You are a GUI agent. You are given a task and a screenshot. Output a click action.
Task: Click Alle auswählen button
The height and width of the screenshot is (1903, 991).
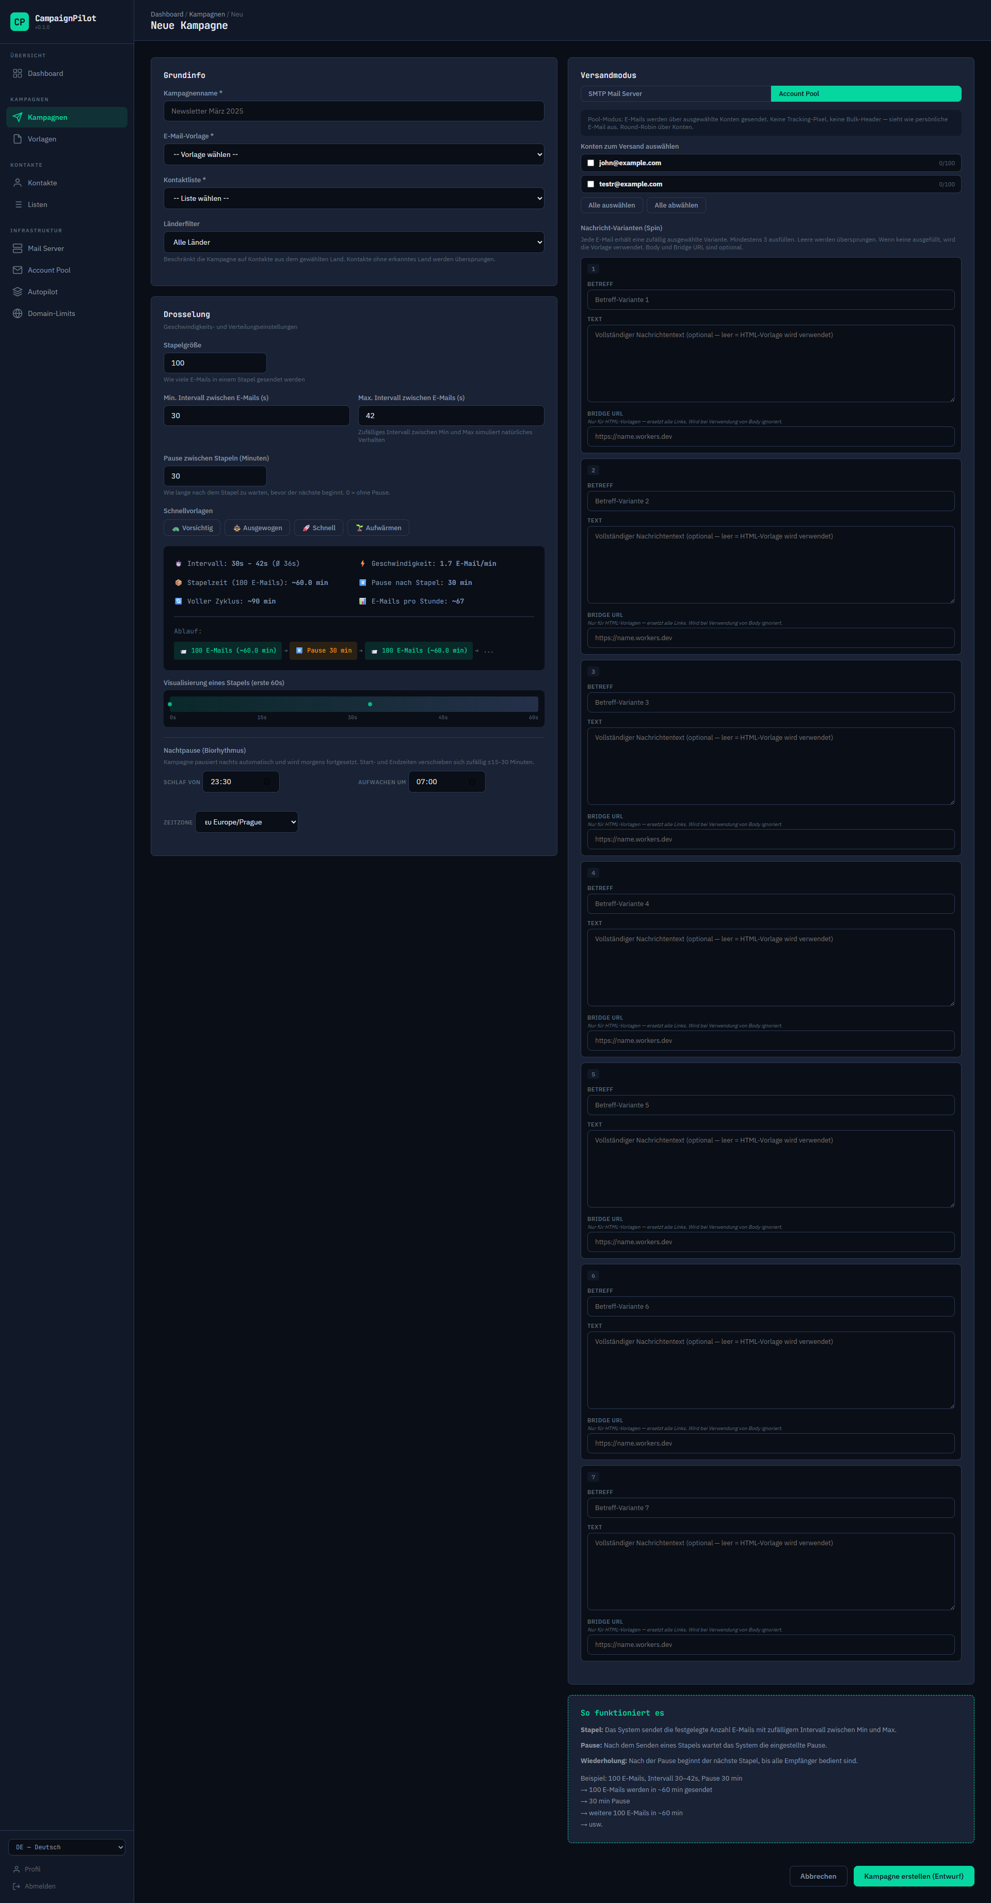pos(612,205)
